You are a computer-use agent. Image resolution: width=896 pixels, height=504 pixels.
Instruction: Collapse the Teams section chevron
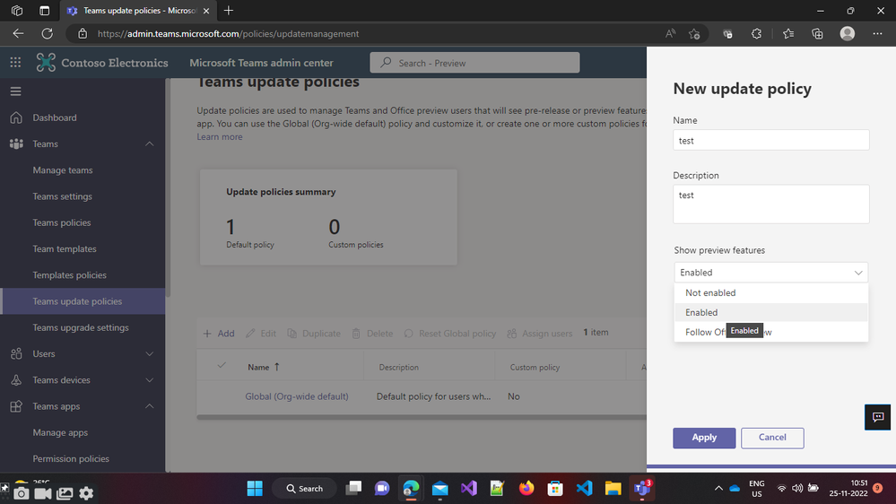[x=149, y=144]
